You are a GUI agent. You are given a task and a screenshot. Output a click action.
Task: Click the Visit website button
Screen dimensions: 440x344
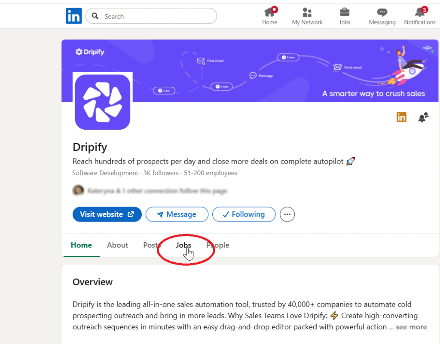pos(107,214)
